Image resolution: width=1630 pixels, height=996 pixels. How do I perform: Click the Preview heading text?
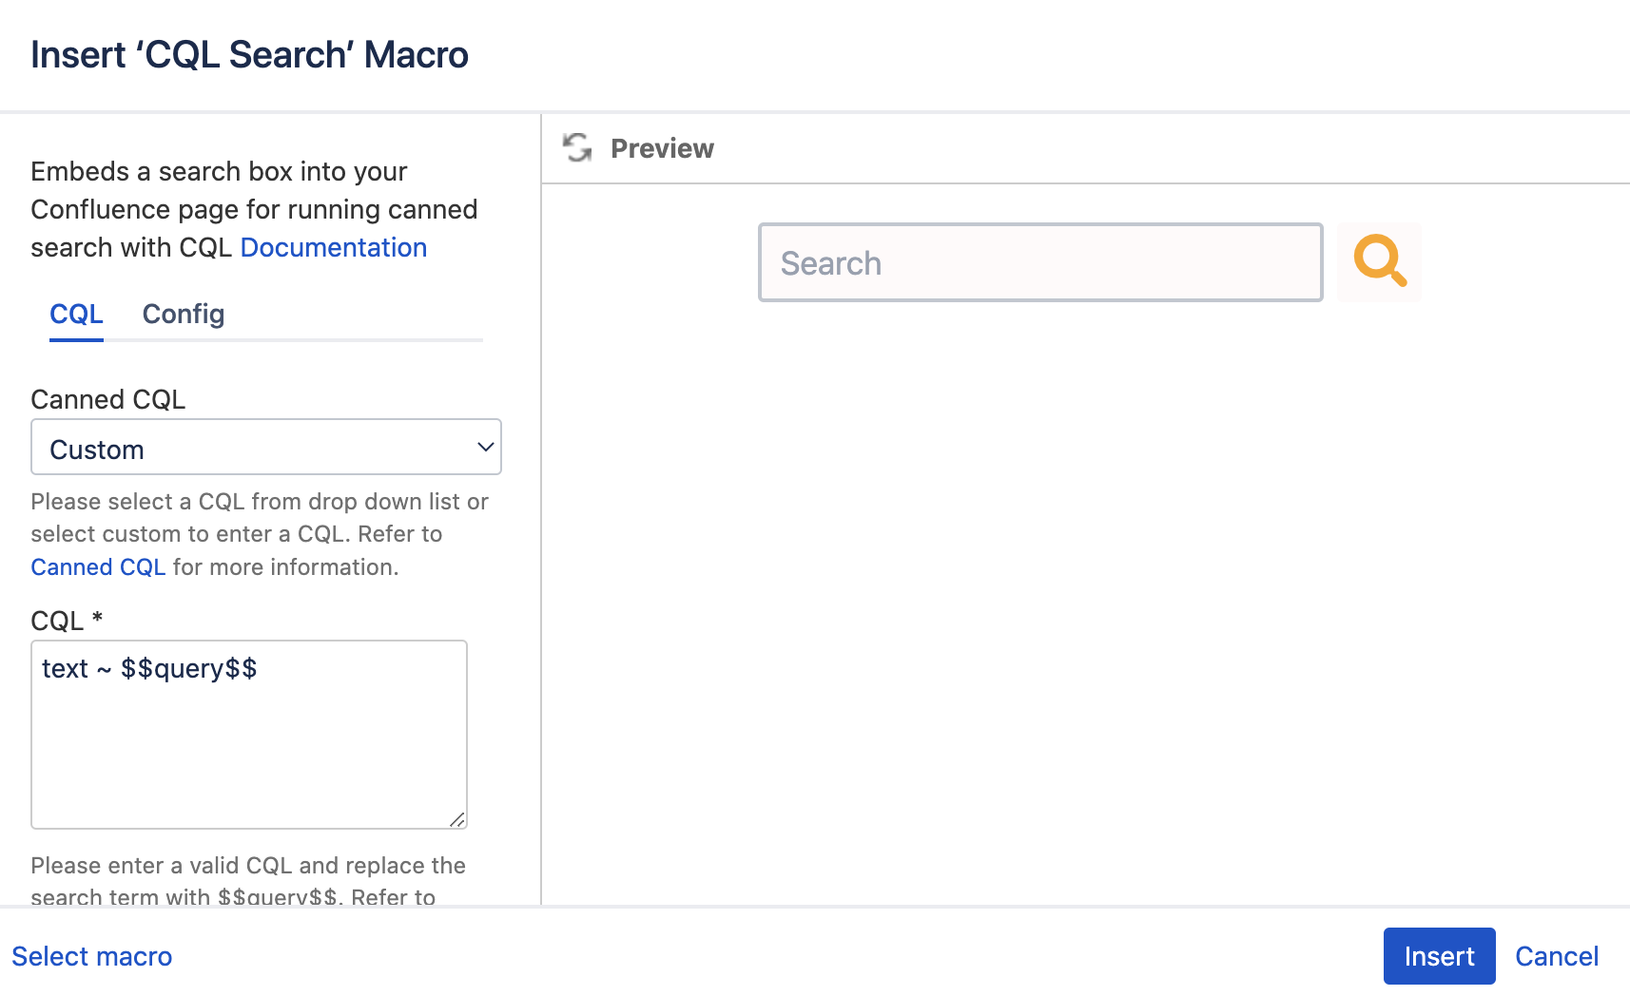662,149
